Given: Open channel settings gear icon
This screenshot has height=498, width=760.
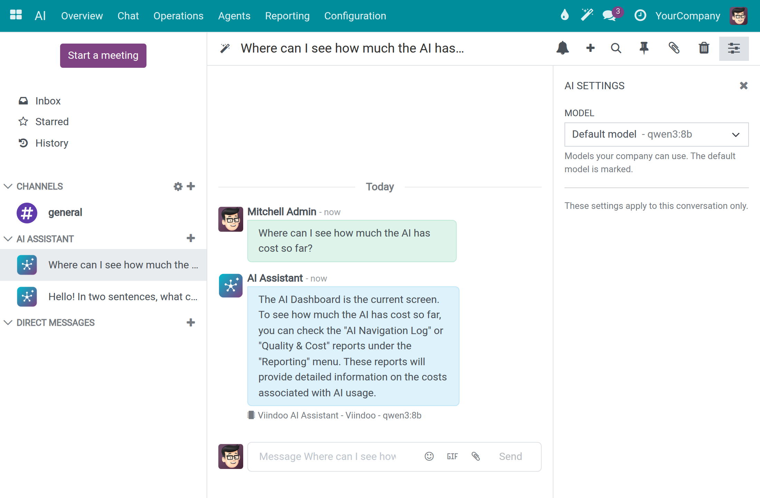Looking at the screenshot, I should click(x=178, y=186).
